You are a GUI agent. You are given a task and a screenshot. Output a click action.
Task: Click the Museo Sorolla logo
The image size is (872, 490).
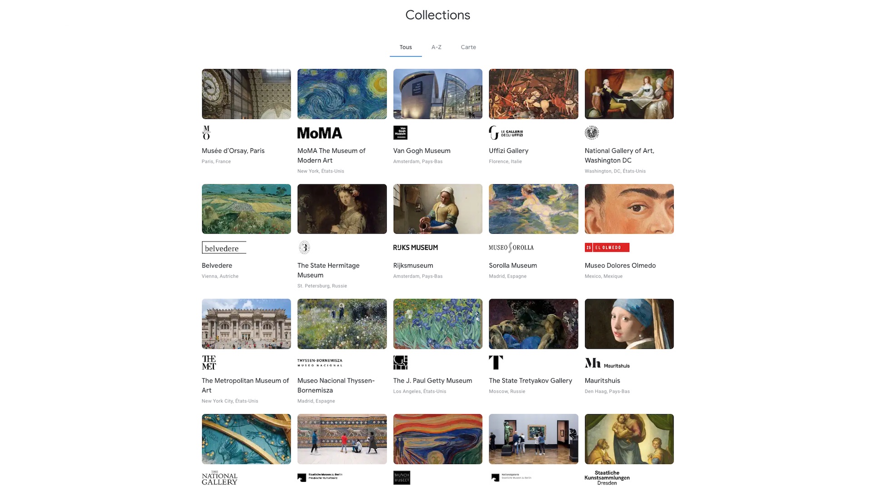pos(511,247)
